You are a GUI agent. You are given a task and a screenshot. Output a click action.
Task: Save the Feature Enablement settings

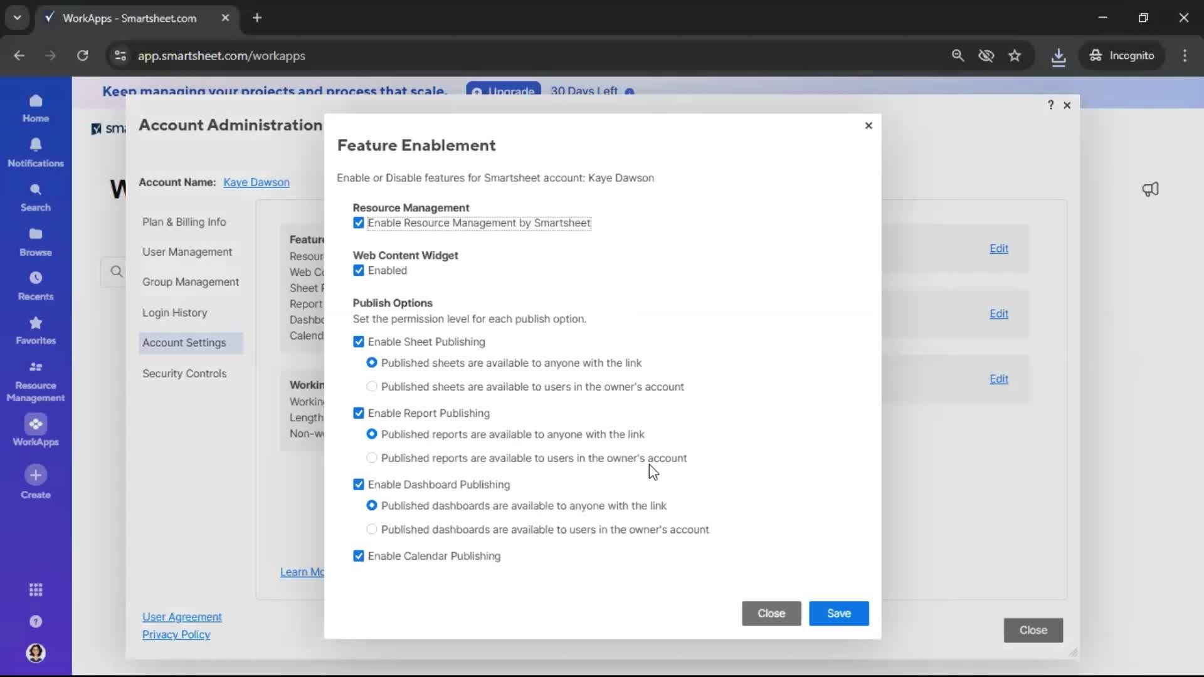(838, 614)
